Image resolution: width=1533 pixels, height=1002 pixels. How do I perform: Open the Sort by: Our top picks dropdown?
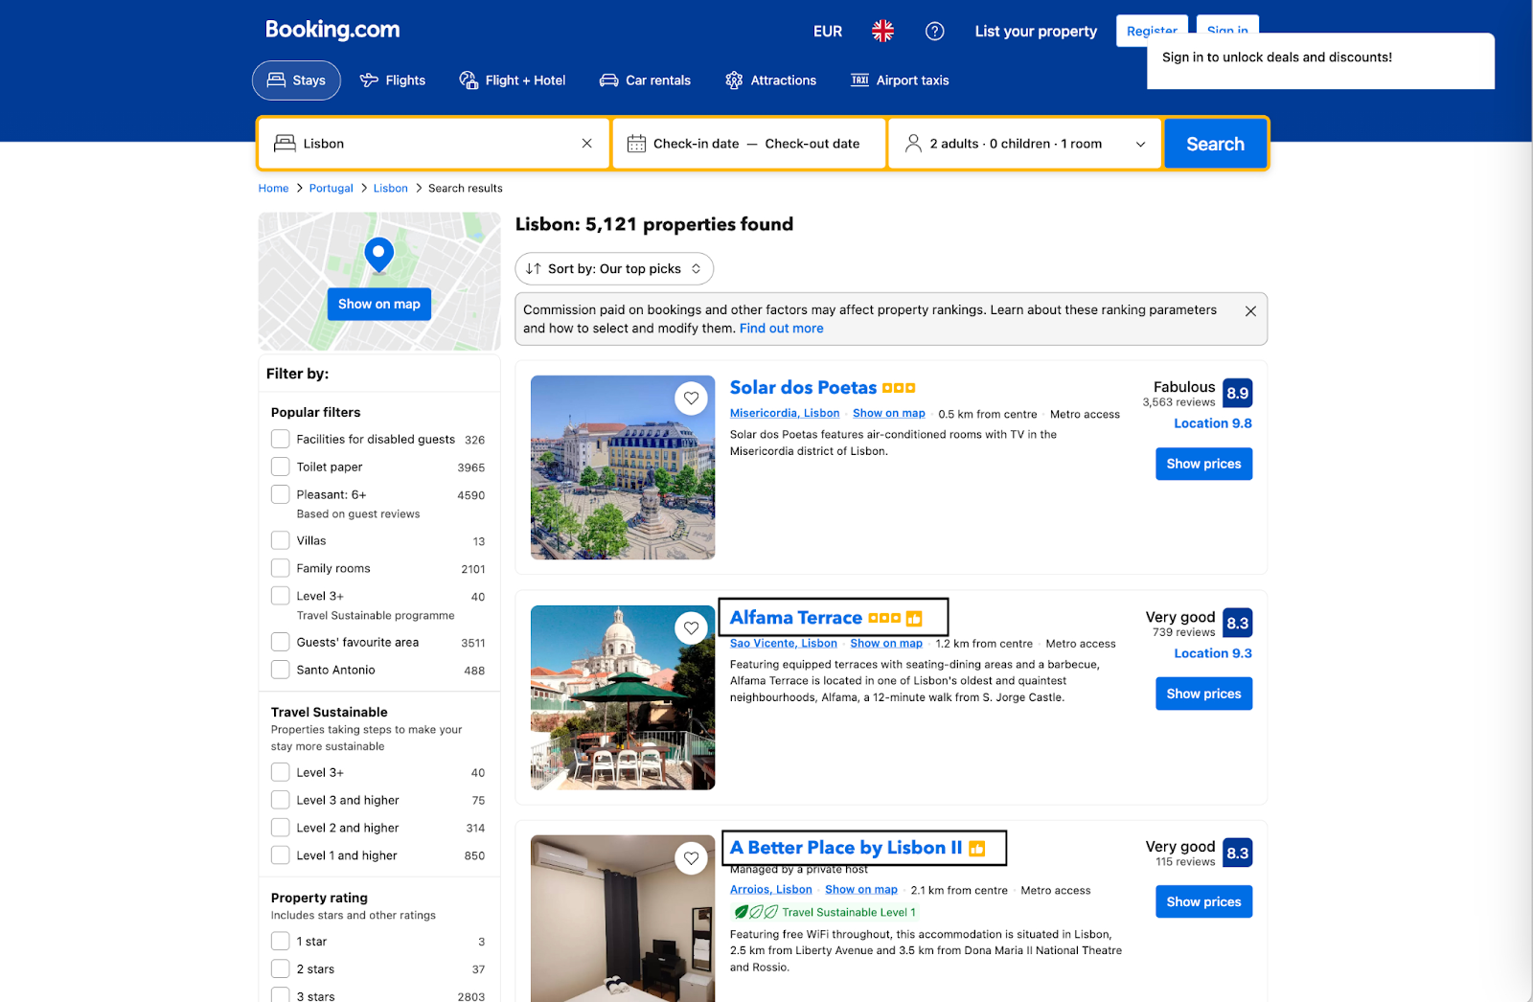pyautogui.click(x=614, y=269)
